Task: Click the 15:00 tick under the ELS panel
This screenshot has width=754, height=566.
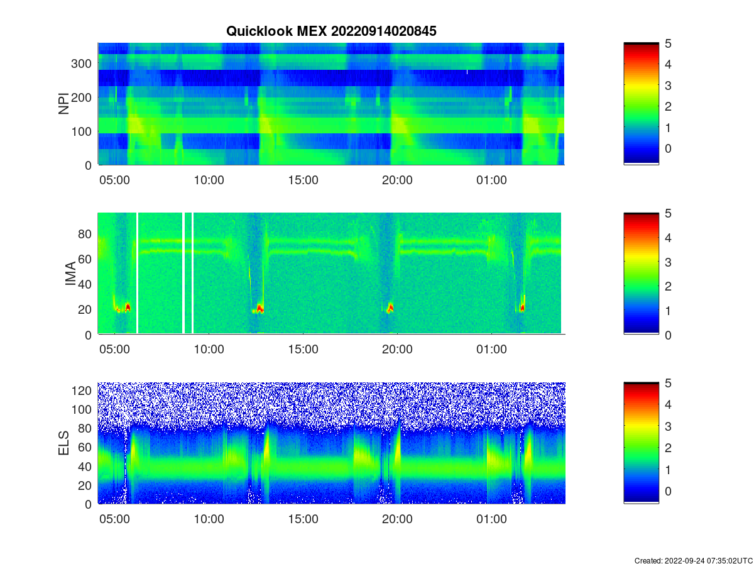Action: point(303,519)
